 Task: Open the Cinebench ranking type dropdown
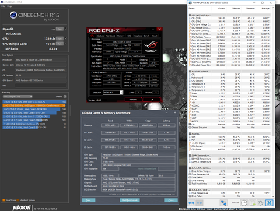point(17,96)
